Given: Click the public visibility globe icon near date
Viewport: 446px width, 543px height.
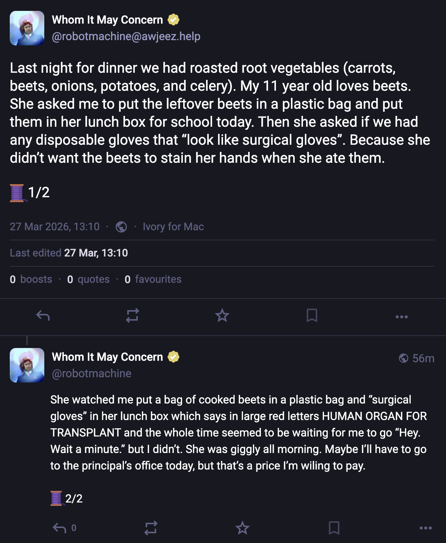Looking at the screenshot, I should click(x=121, y=227).
